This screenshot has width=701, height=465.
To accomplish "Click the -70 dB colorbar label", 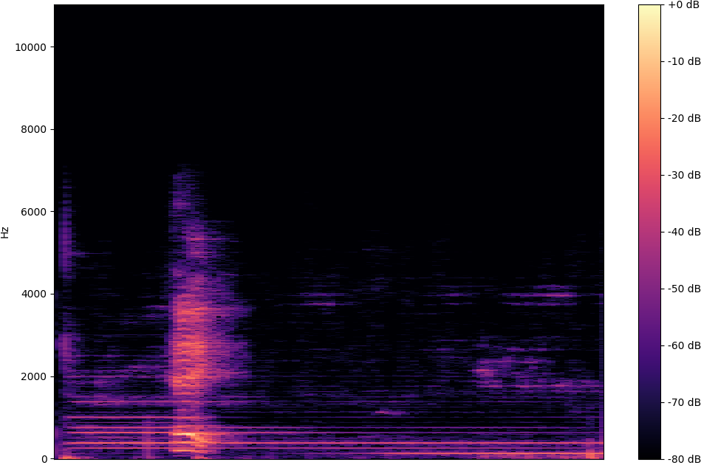I will click(x=684, y=402).
